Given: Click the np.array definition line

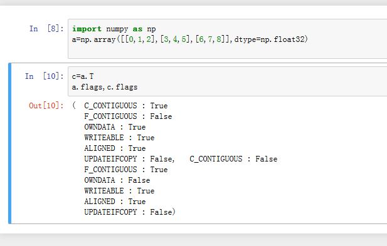Looking at the screenshot, I should 189,39.
